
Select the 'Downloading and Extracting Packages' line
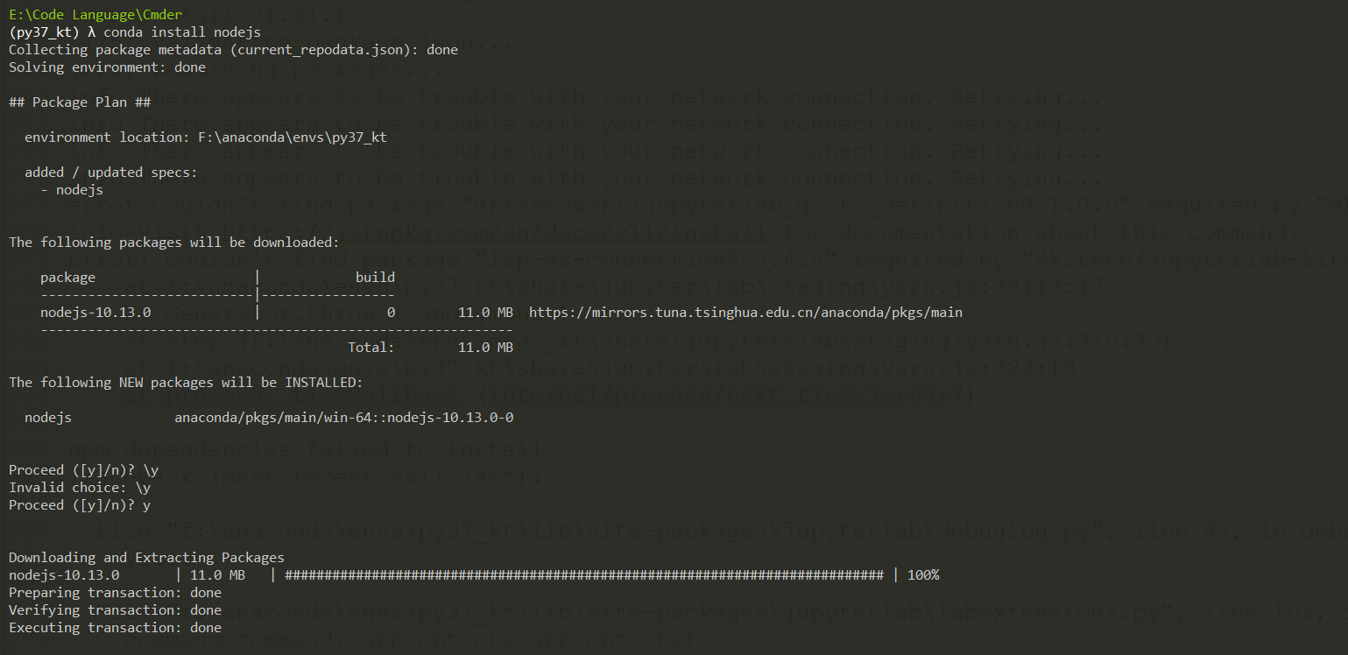tap(146, 558)
